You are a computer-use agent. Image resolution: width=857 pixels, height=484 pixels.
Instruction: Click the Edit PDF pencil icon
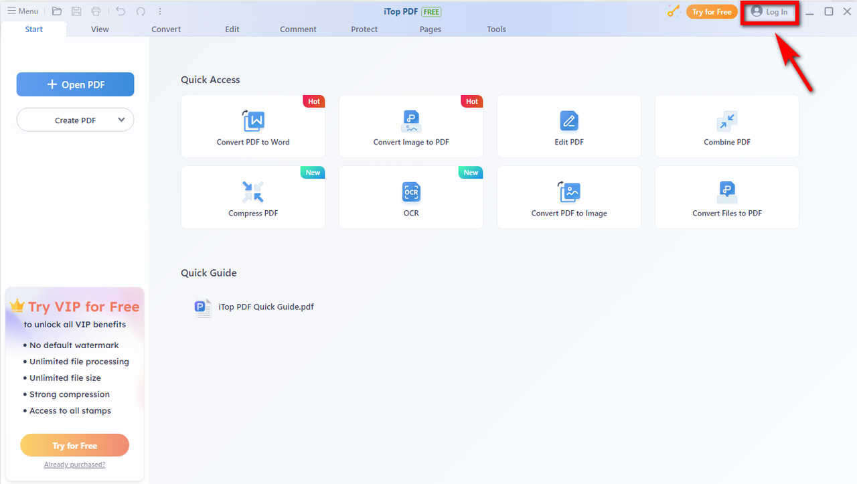coord(569,120)
